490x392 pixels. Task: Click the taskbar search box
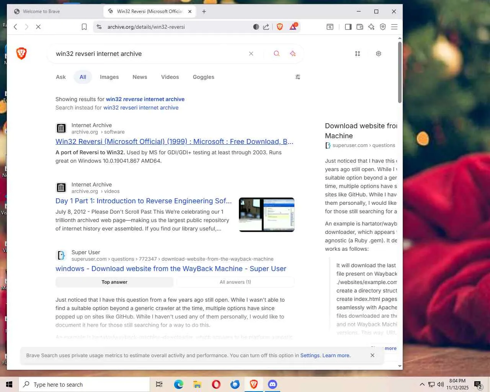coord(84,384)
